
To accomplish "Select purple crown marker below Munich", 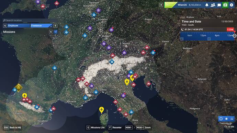I will (x=124, y=53).
